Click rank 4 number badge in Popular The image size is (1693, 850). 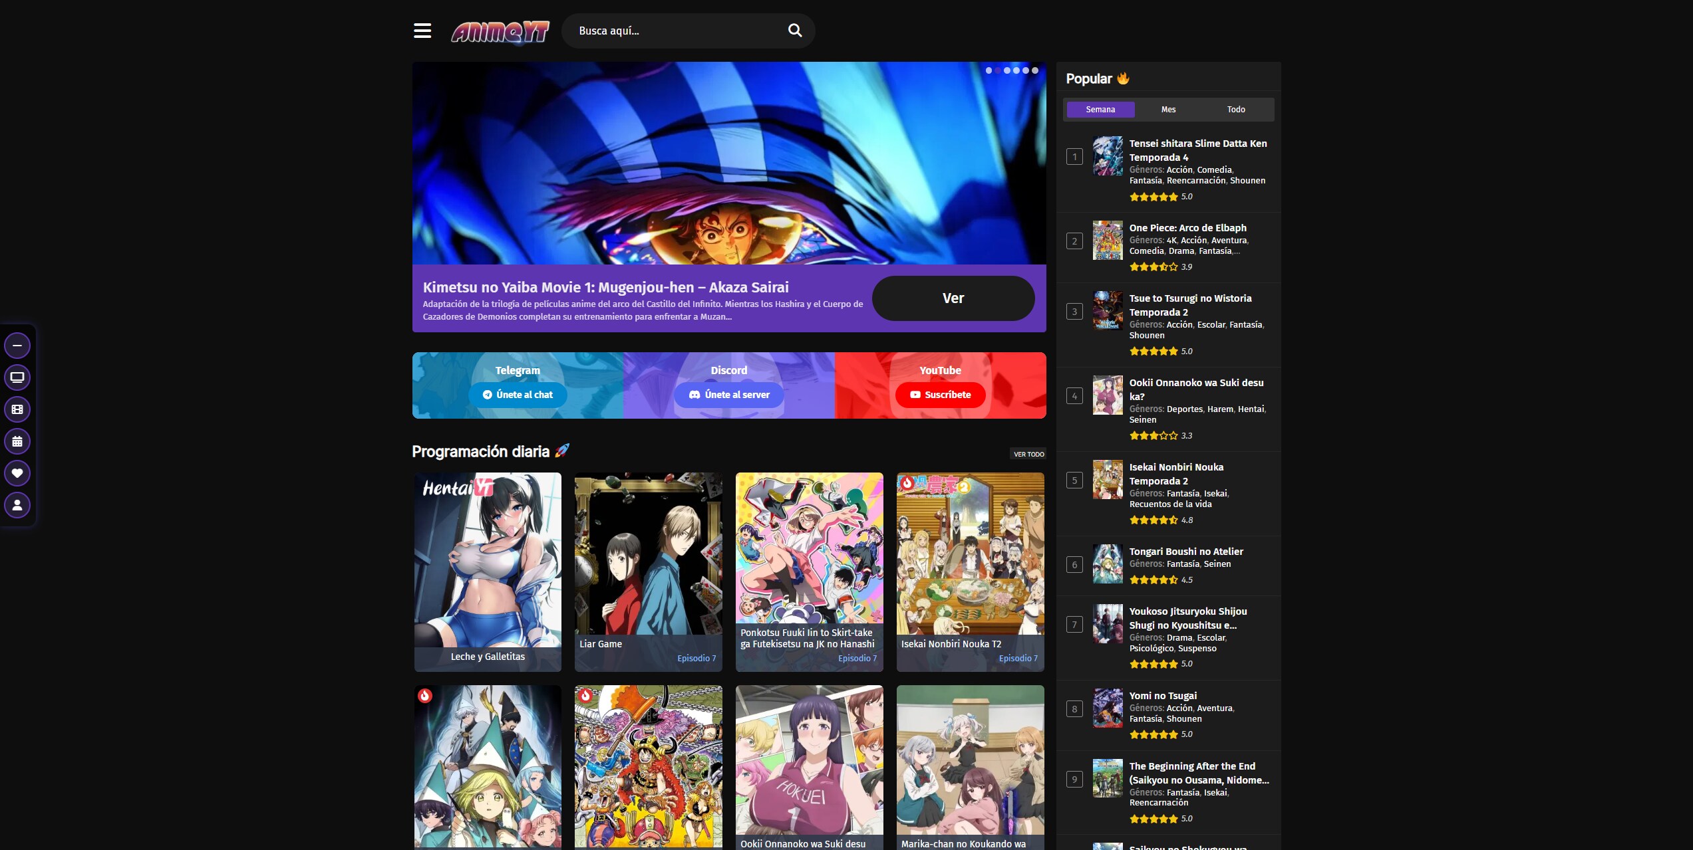point(1074,396)
